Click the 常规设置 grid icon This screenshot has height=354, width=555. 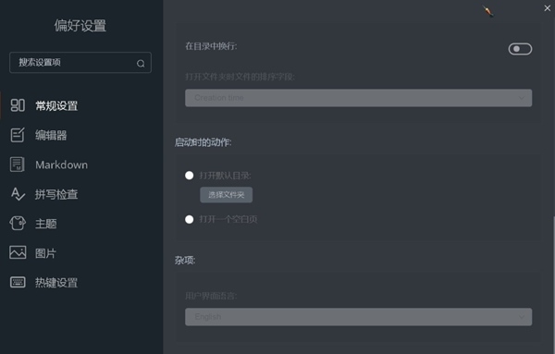click(x=18, y=105)
